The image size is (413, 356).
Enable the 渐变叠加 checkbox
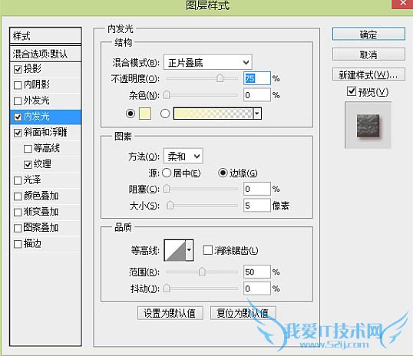[18, 213]
